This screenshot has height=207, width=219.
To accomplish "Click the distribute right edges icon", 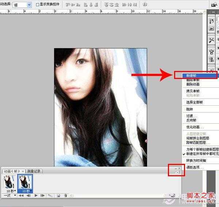I will pyautogui.click(x=135, y=5).
